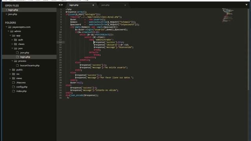Screen dimensions: 251x141
Task: Expand the auth folder arrow
Action: pyautogui.click(x=12, y=40)
